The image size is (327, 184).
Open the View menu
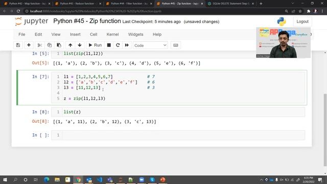pos(56,34)
